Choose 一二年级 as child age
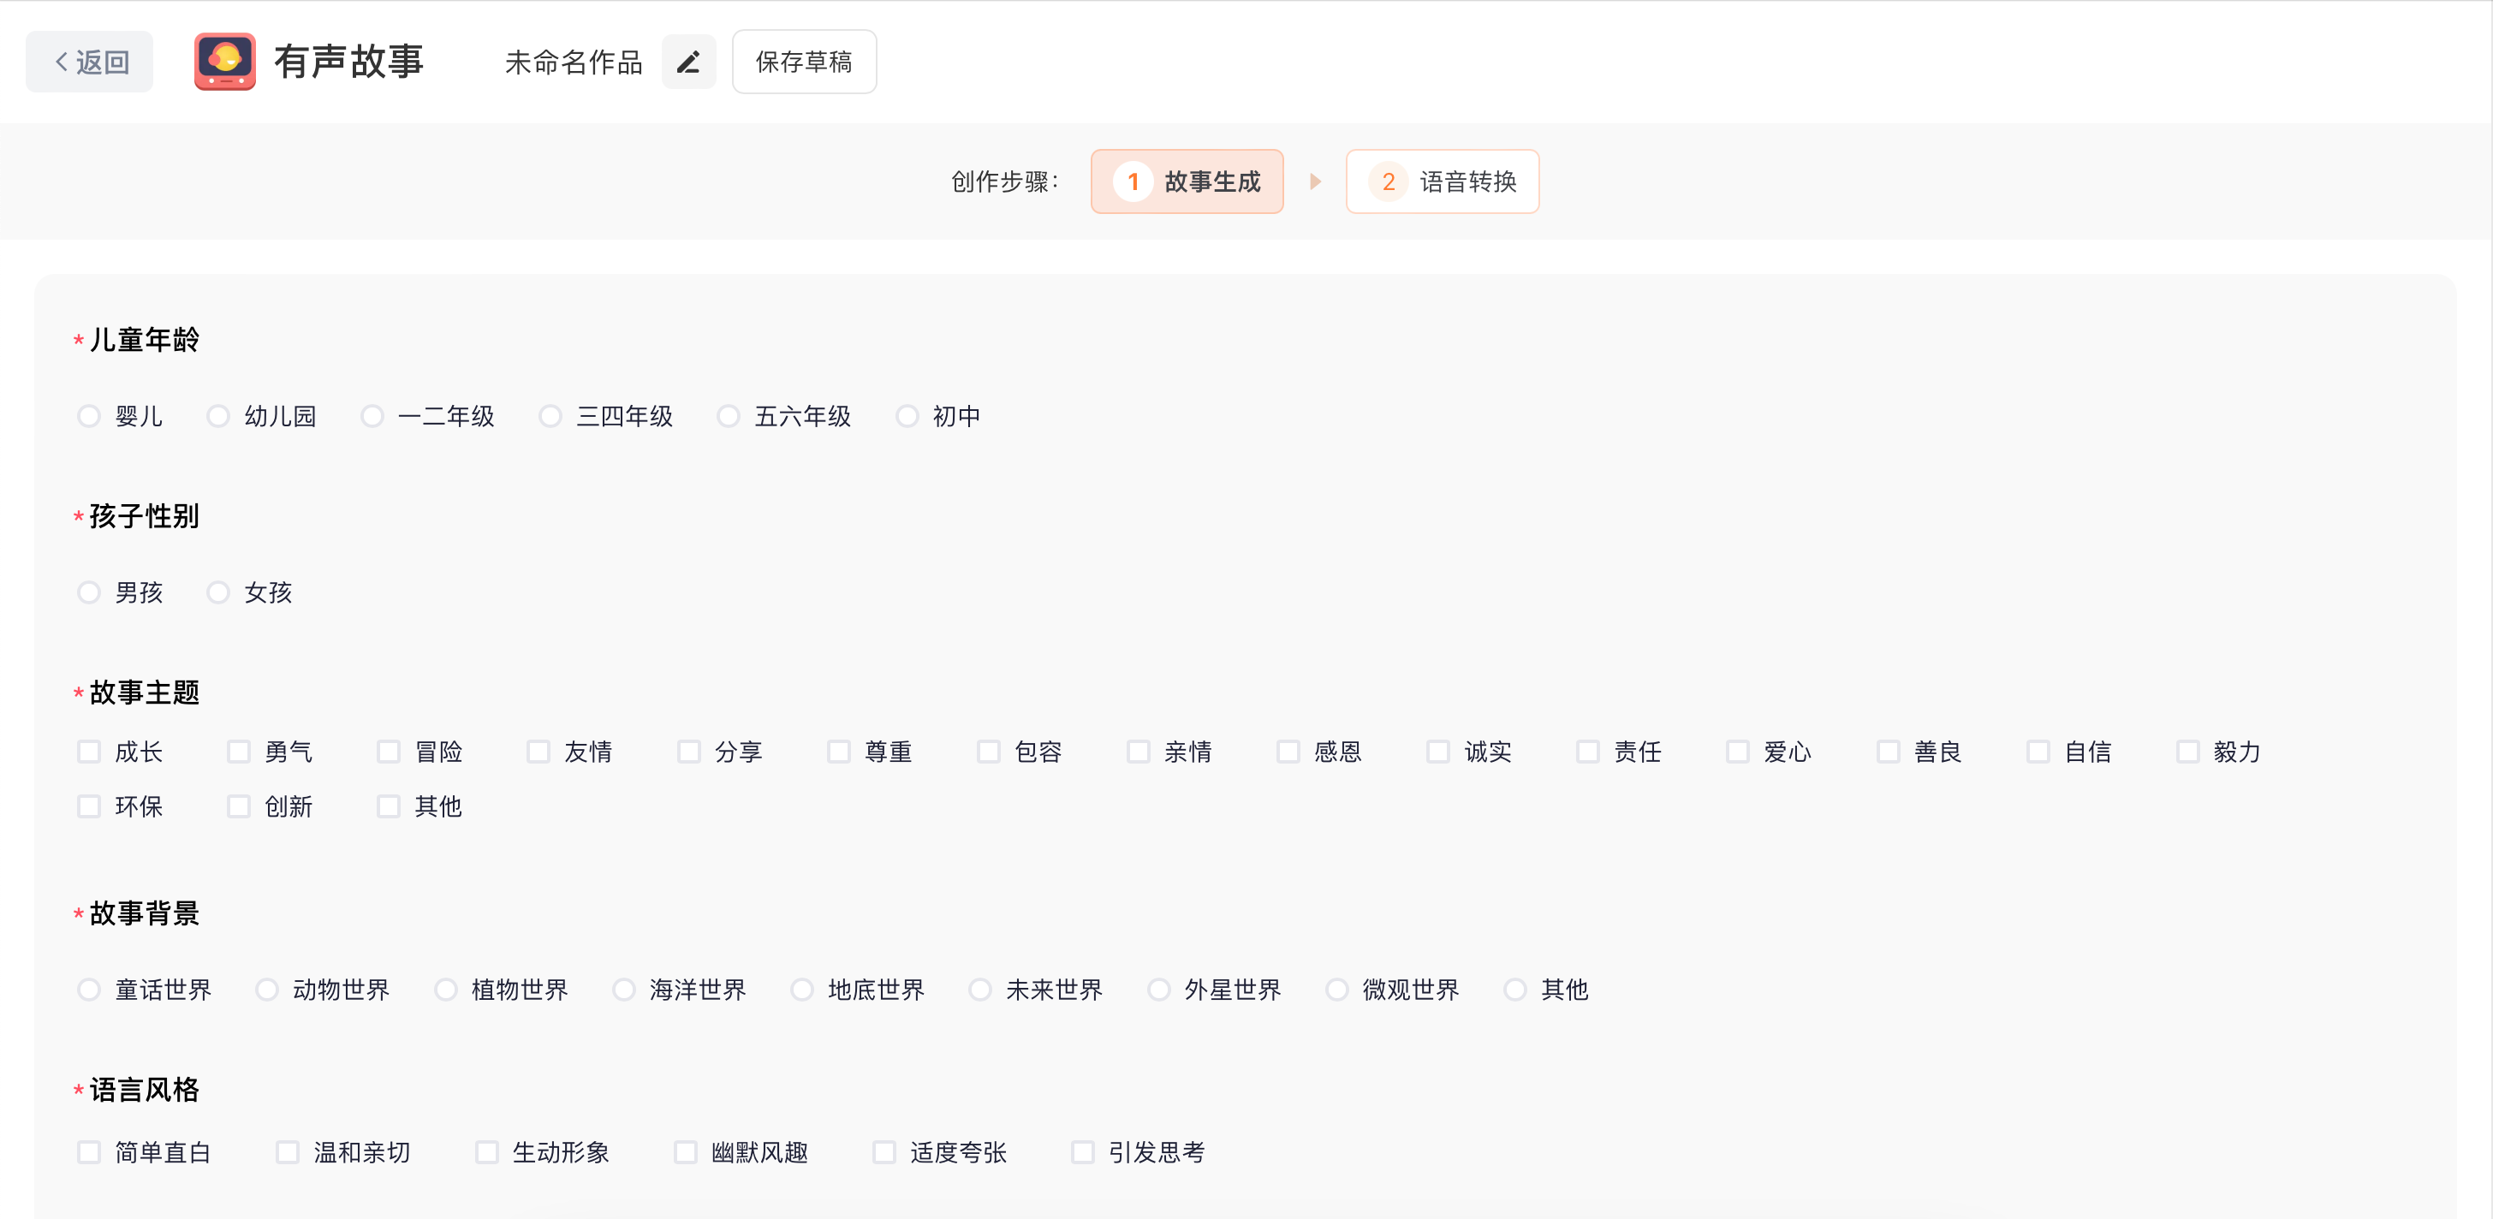Screen dimensions: 2493x1219 (x=372, y=416)
